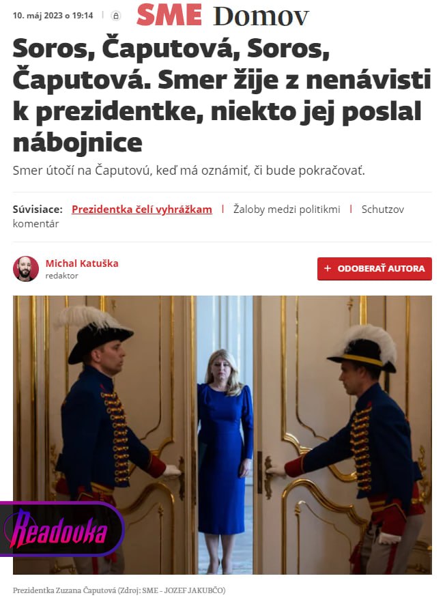Image resolution: width=445 pixels, height=602 pixels.
Task: Click the redaktor label under author name
Action: 61,276
